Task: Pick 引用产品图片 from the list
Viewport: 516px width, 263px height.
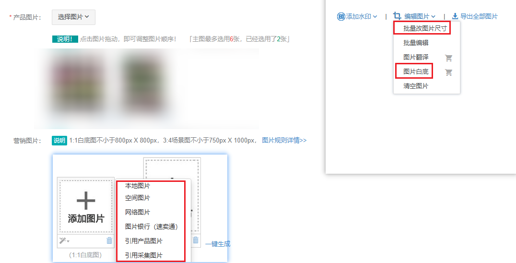Action: (x=143, y=241)
